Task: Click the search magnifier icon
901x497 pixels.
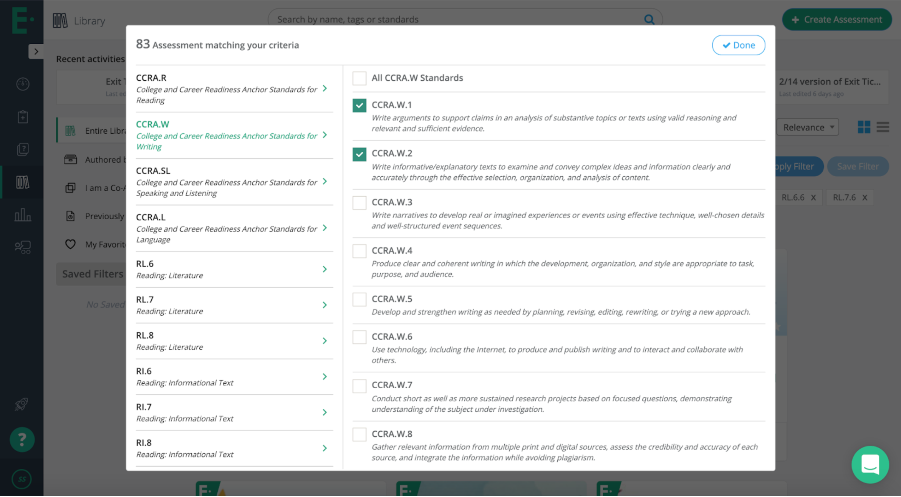Action: point(649,19)
